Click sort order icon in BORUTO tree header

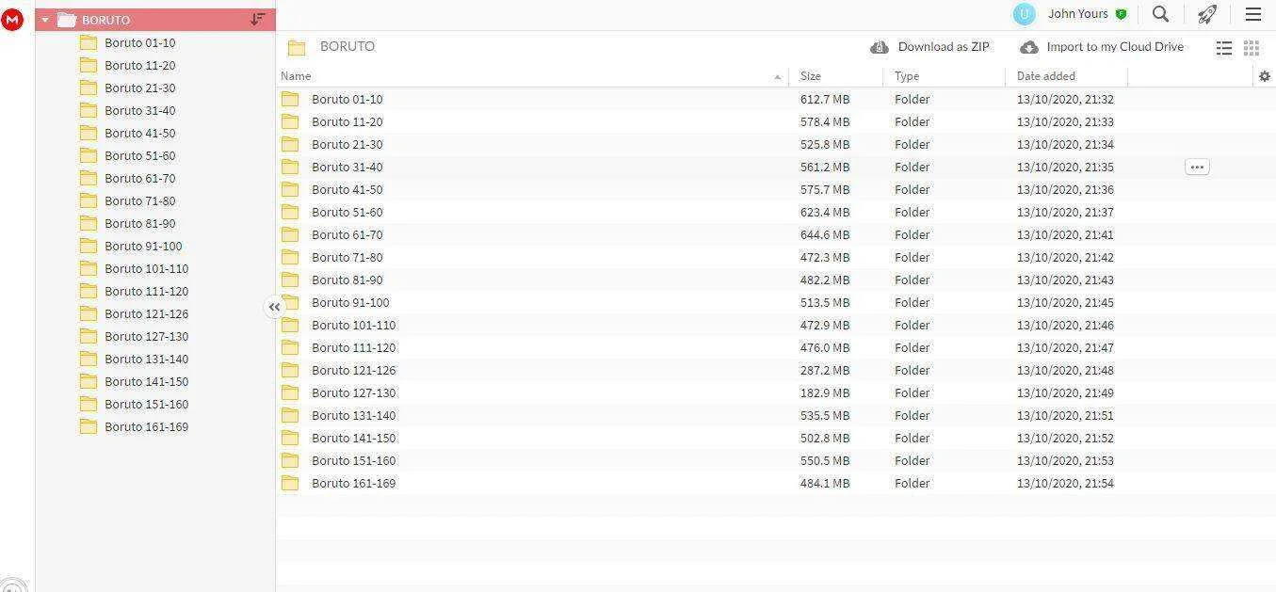pyautogui.click(x=257, y=19)
